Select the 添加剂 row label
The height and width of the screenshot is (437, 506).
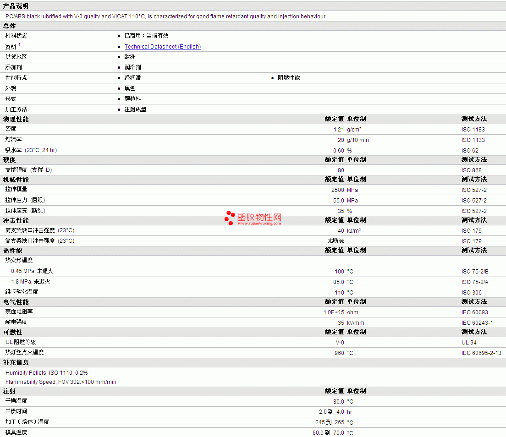(14, 67)
